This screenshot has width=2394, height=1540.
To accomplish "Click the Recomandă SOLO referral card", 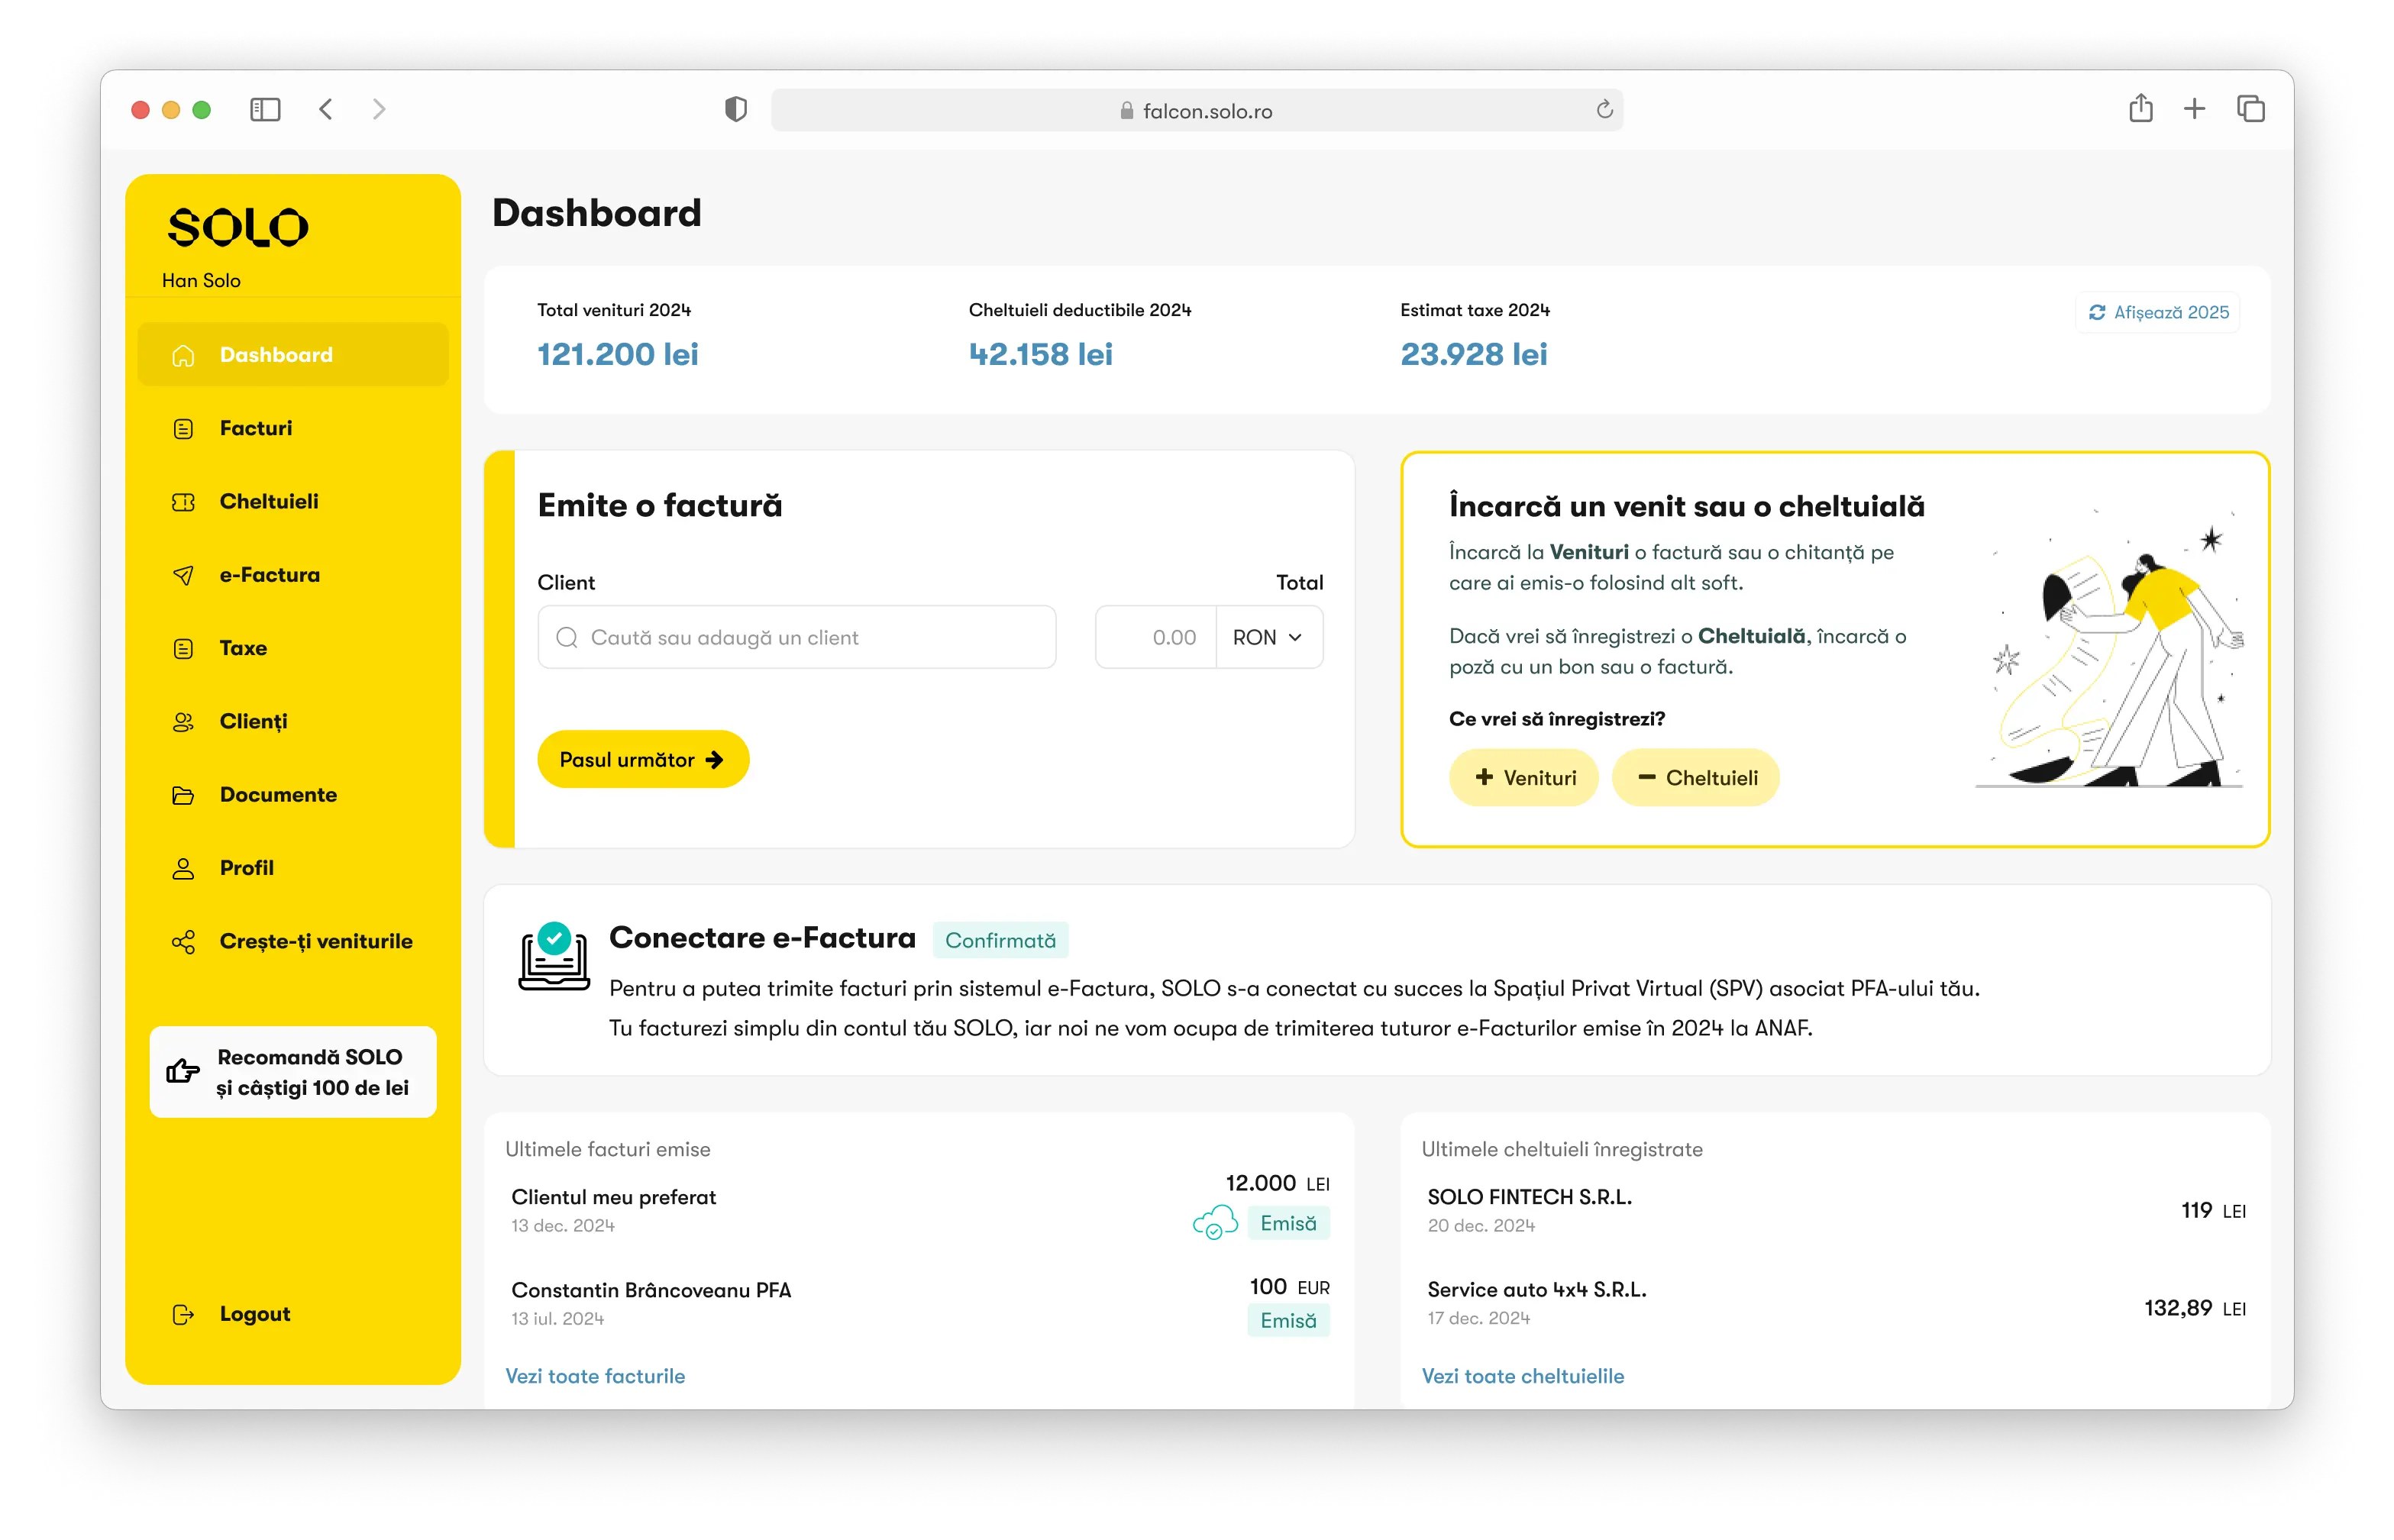I will point(293,1072).
